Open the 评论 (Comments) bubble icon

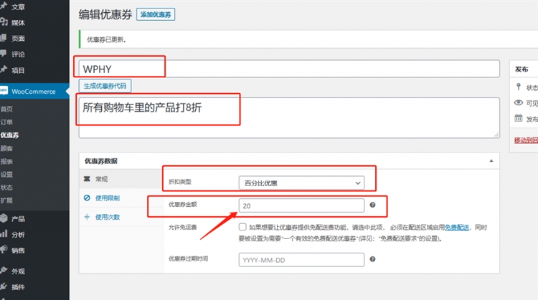click(x=4, y=54)
